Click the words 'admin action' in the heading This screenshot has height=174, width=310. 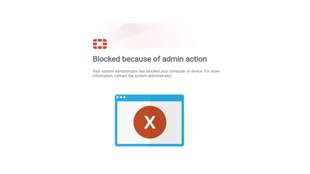click(184, 59)
